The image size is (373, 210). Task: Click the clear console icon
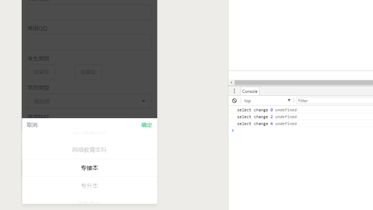click(x=234, y=100)
